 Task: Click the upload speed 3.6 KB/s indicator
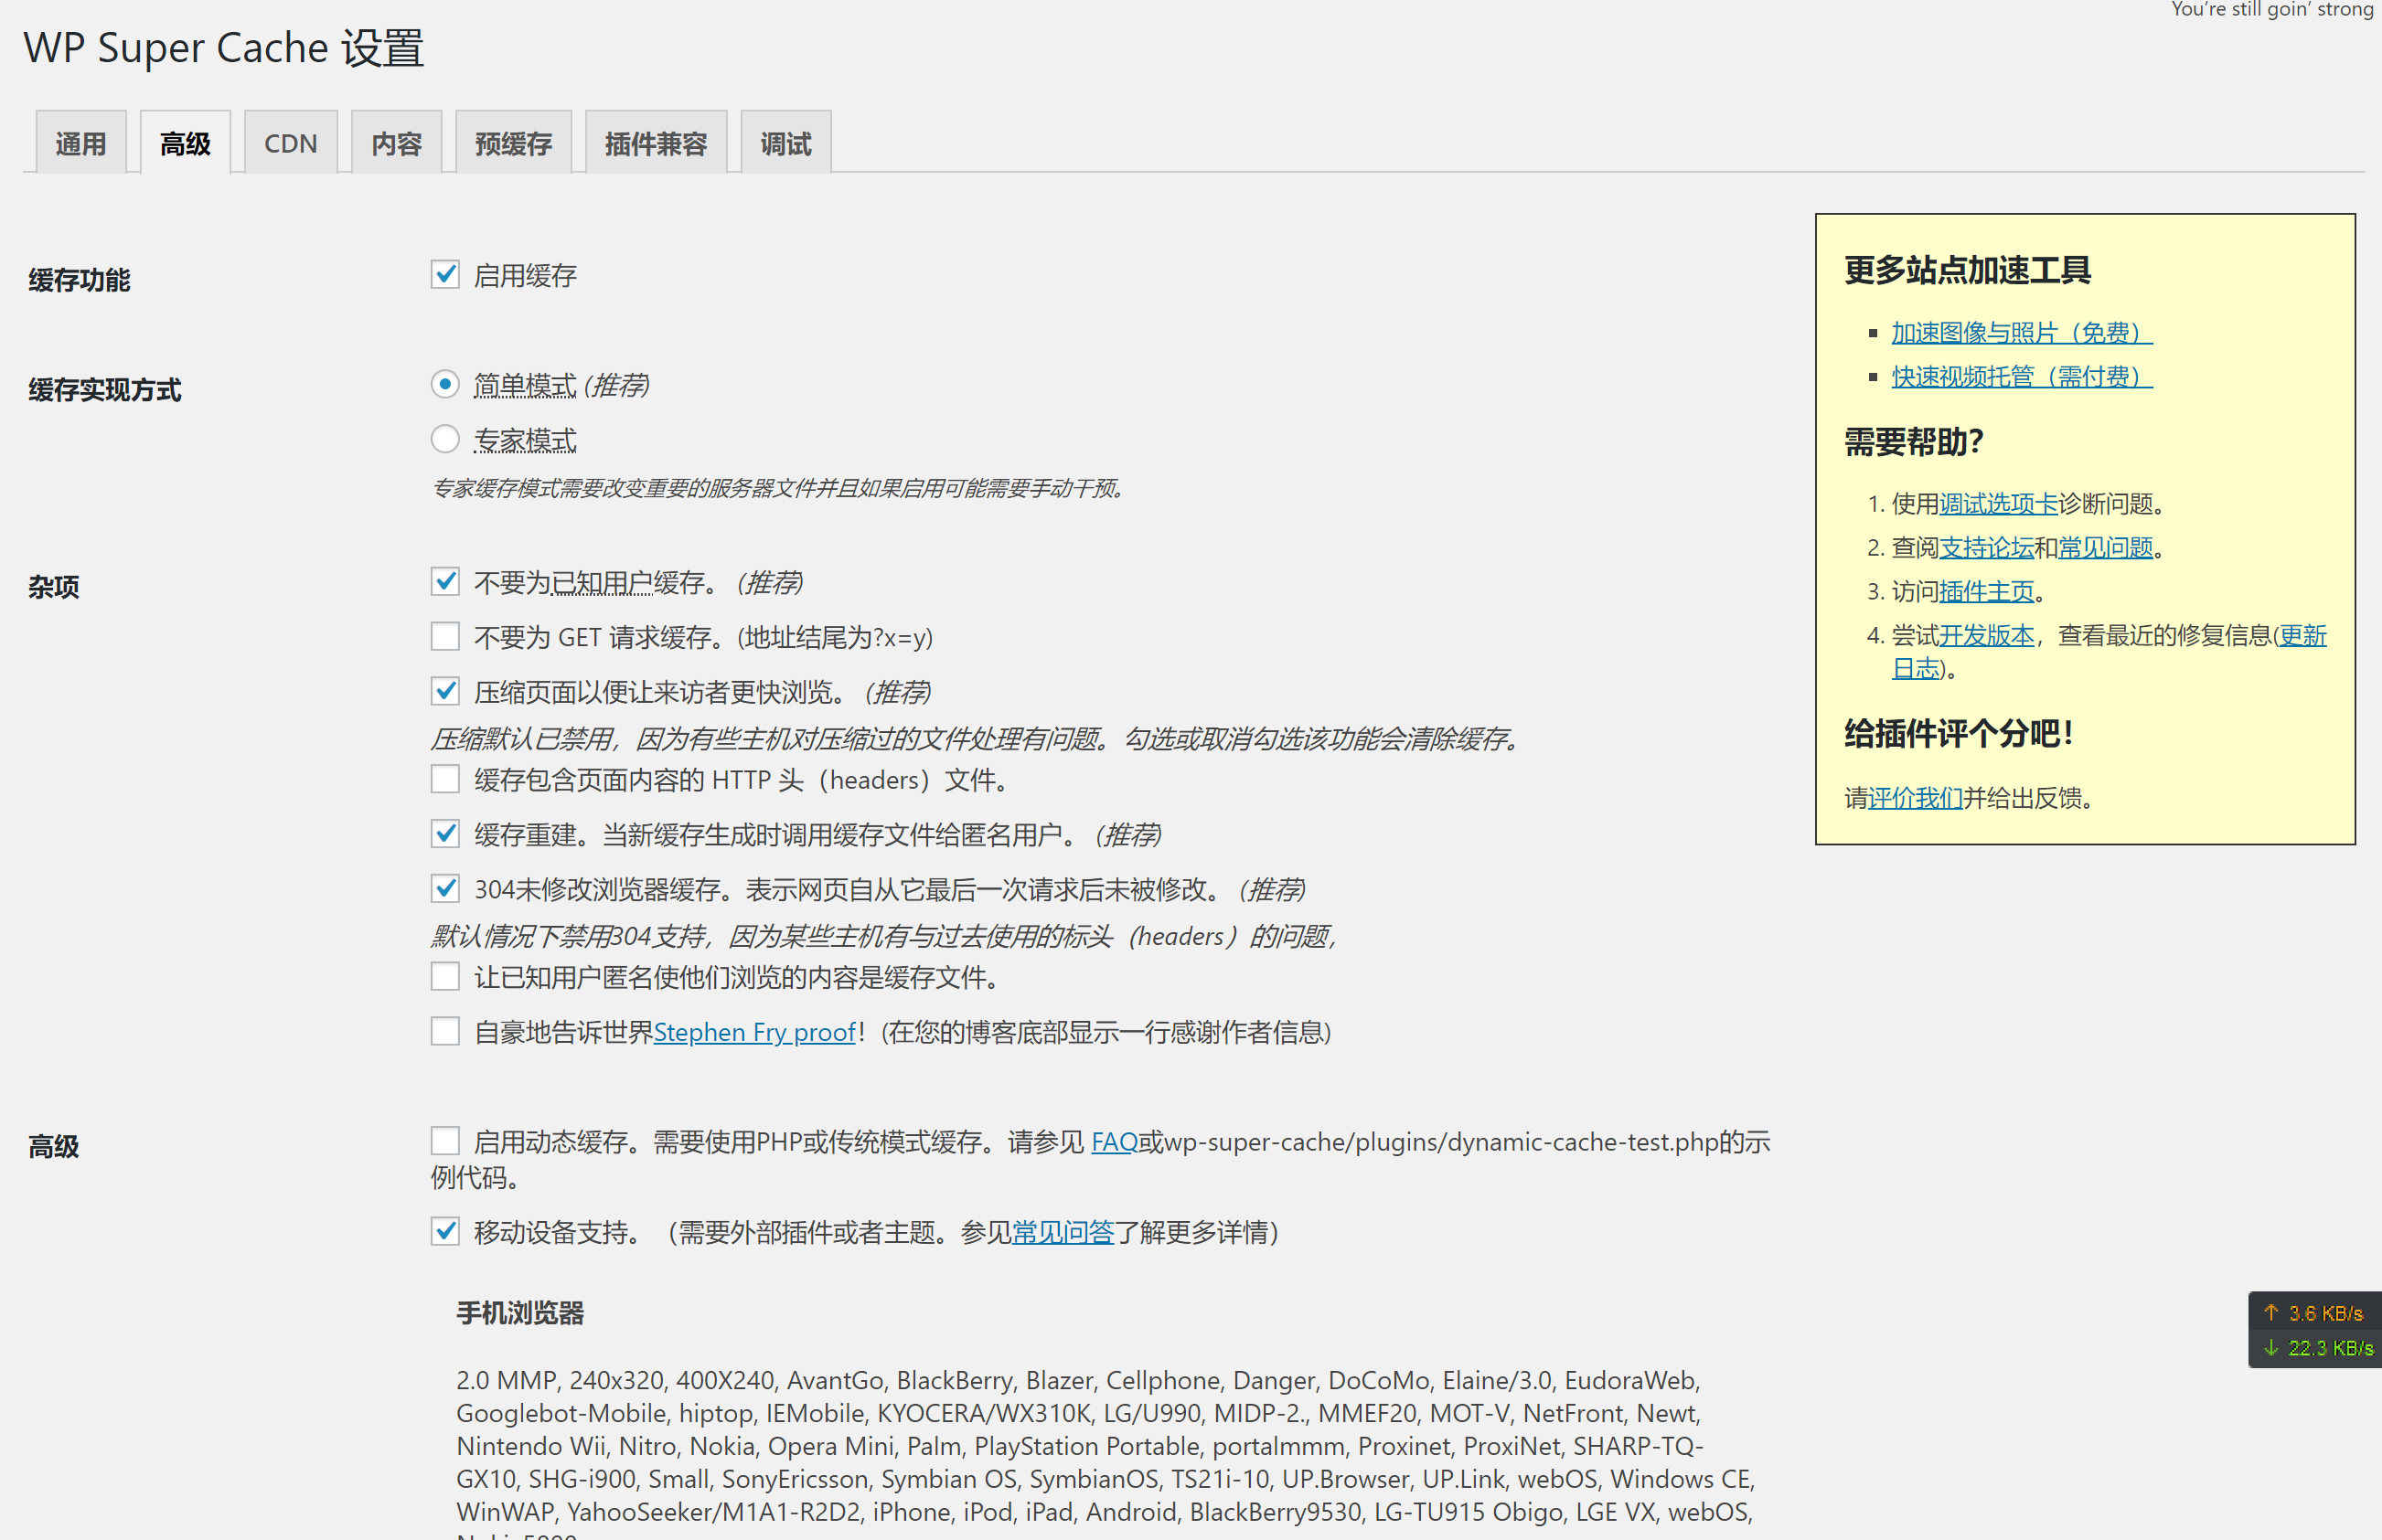point(2314,1313)
